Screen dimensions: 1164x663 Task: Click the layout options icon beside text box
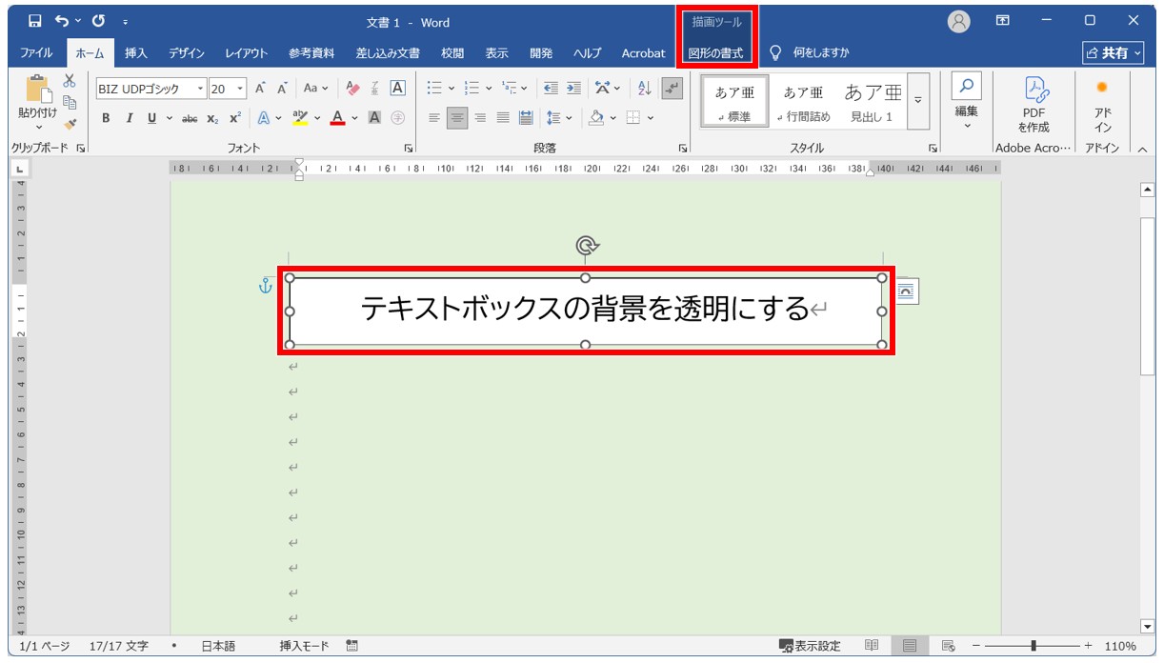pos(906,291)
